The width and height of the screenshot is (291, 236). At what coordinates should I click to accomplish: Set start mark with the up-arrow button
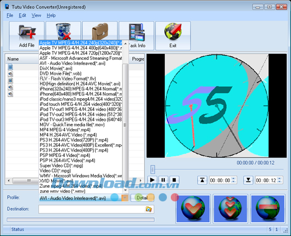[202, 180]
